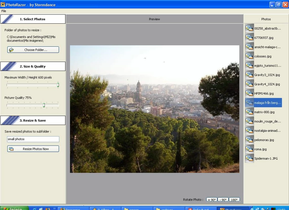Click thumbnail icon for ansicht-malaga-c file

[249, 47]
